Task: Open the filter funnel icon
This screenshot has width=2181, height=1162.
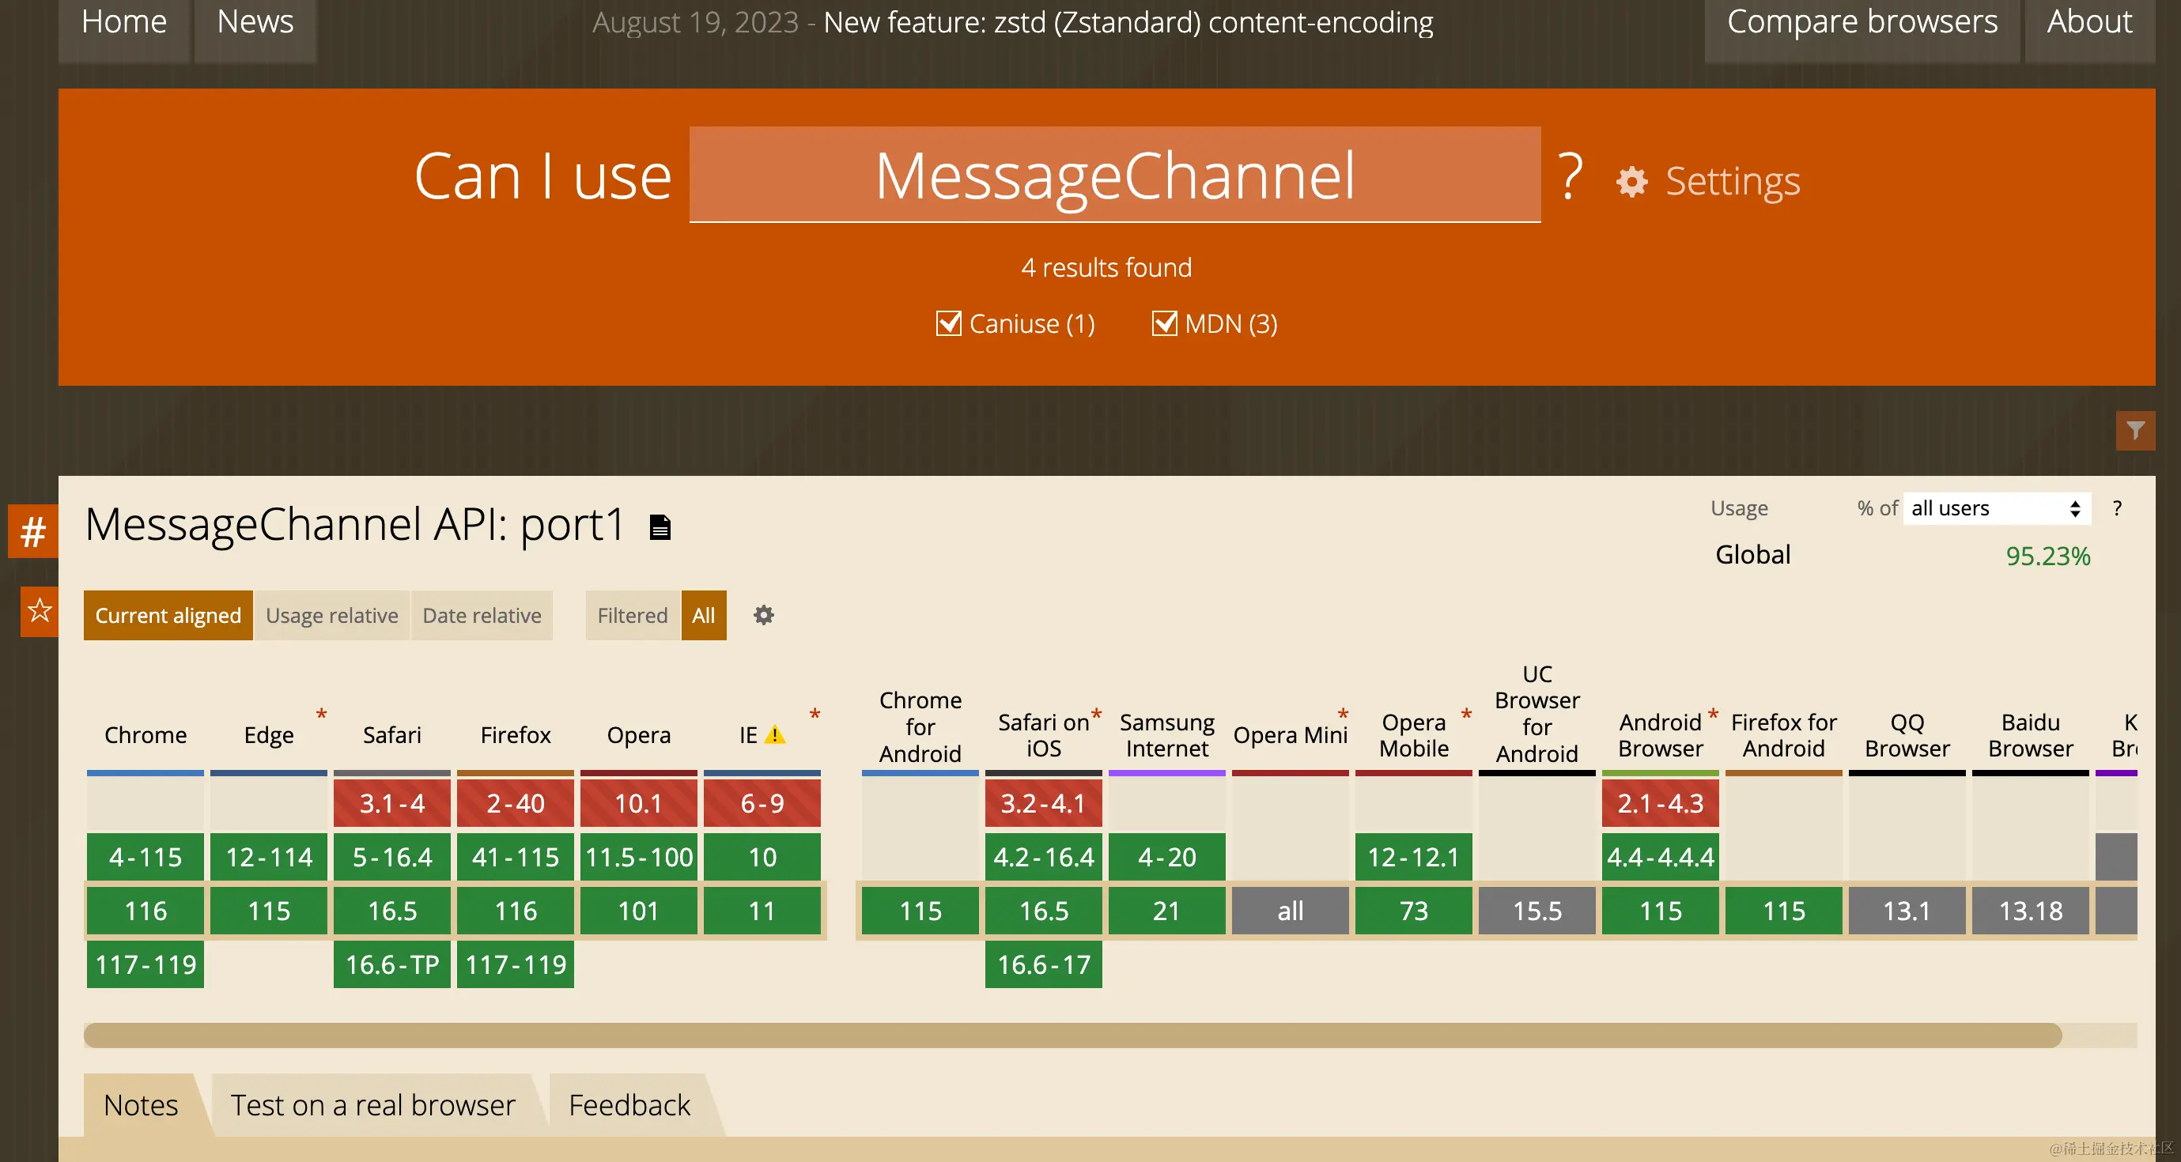Action: [x=2134, y=431]
